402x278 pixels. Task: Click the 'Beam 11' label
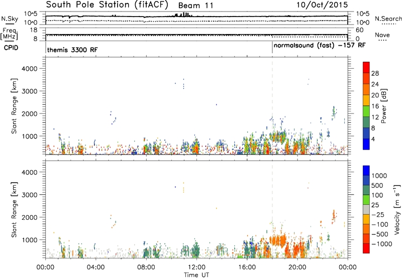pyautogui.click(x=195, y=6)
